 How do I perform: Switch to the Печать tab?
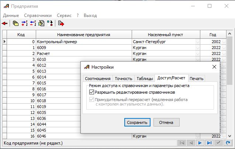[x=196, y=79]
